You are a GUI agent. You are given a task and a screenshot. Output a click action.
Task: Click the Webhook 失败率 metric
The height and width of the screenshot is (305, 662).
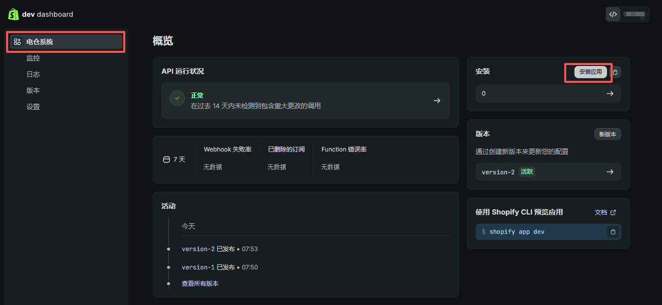[228, 158]
